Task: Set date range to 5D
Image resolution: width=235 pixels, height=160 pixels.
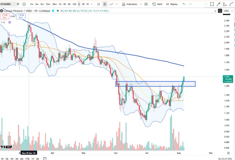Action: (7, 159)
